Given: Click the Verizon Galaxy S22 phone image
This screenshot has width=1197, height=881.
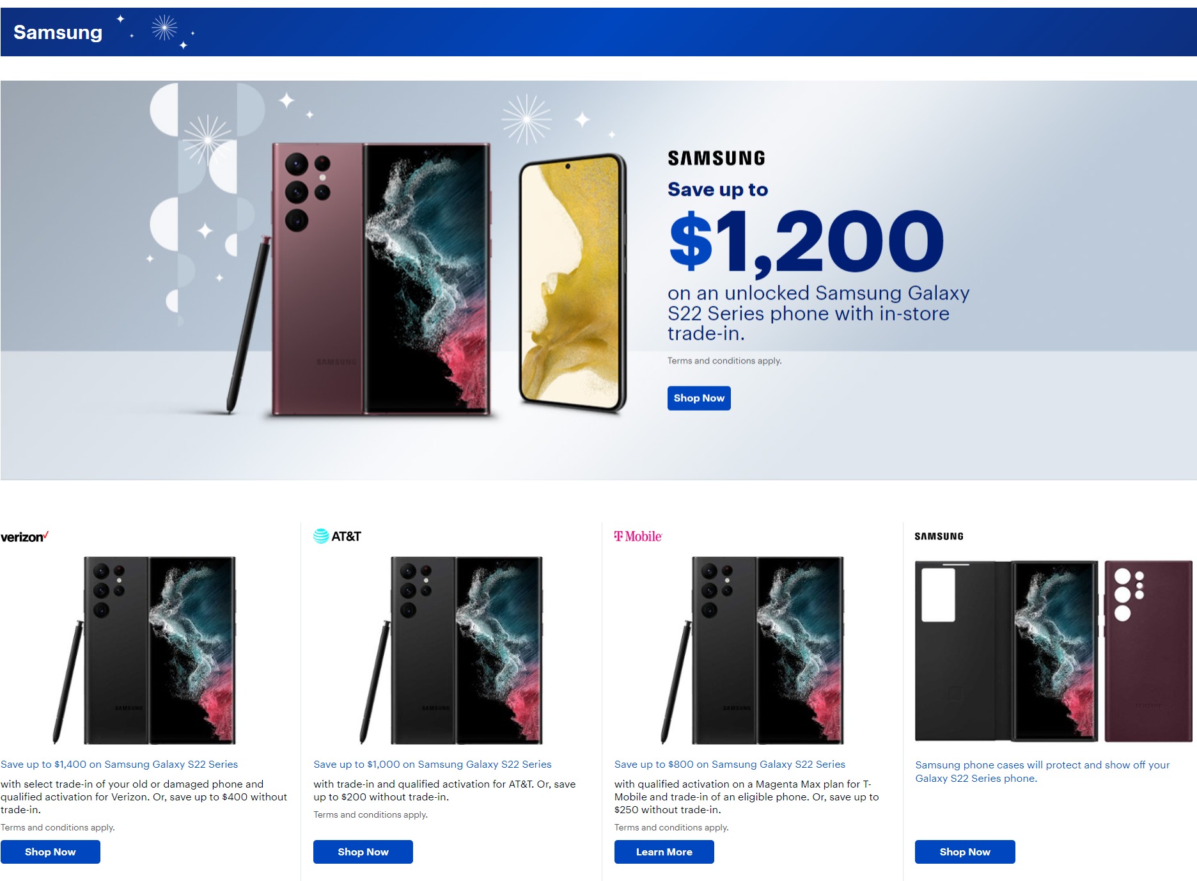Looking at the screenshot, I should (x=147, y=649).
